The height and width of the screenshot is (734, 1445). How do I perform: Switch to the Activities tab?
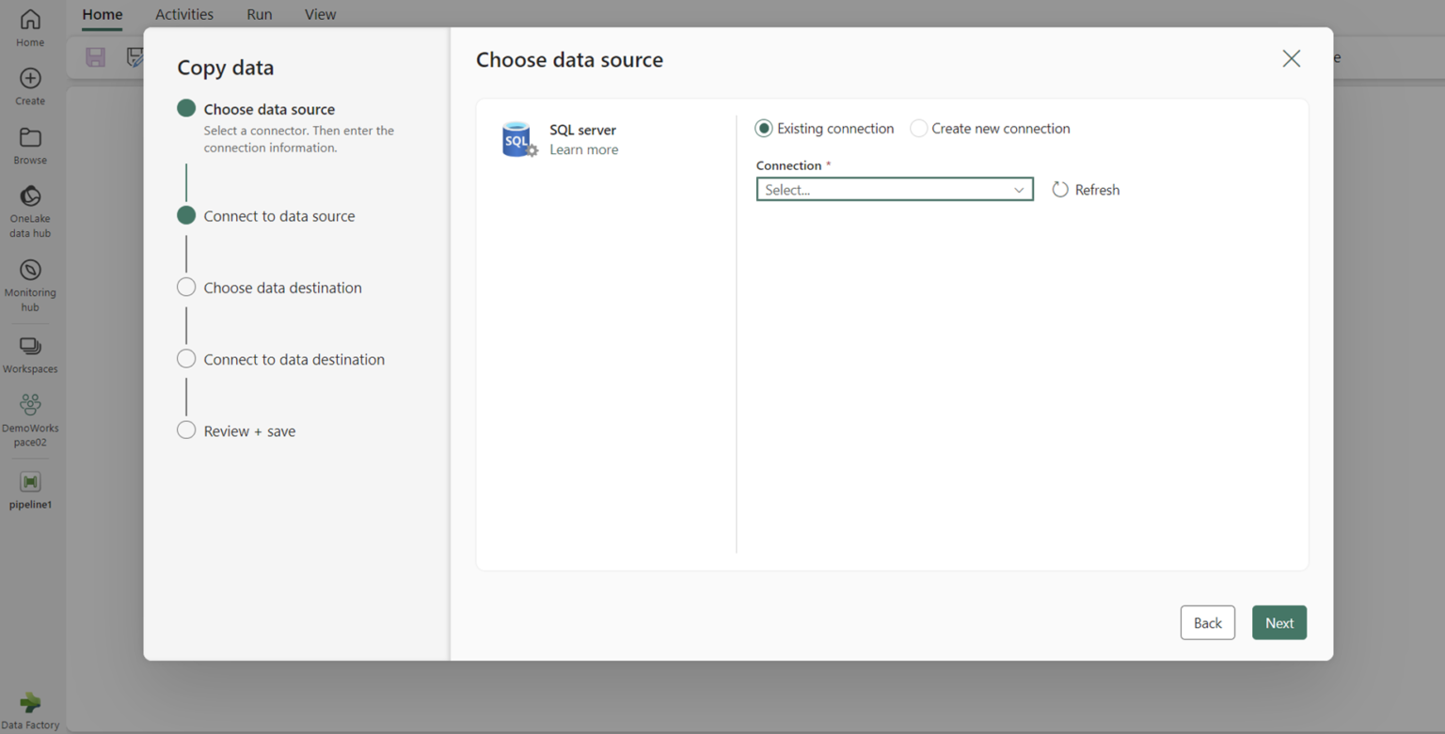coord(183,14)
